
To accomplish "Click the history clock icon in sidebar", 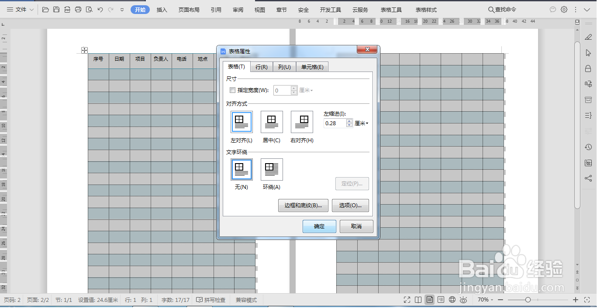I will (x=588, y=147).
